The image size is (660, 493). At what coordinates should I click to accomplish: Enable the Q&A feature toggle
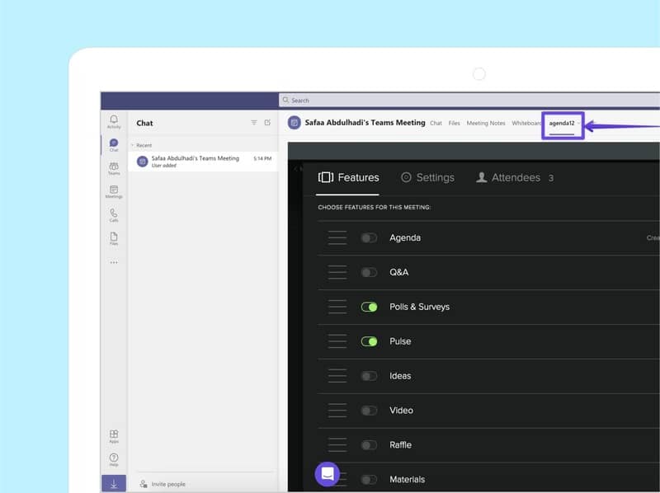pyautogui.click(x=369, y=272)
